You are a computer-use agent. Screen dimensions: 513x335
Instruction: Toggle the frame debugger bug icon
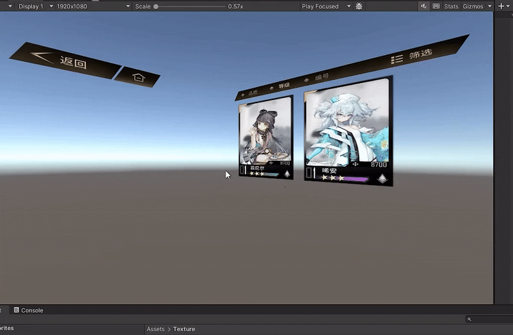359,6
